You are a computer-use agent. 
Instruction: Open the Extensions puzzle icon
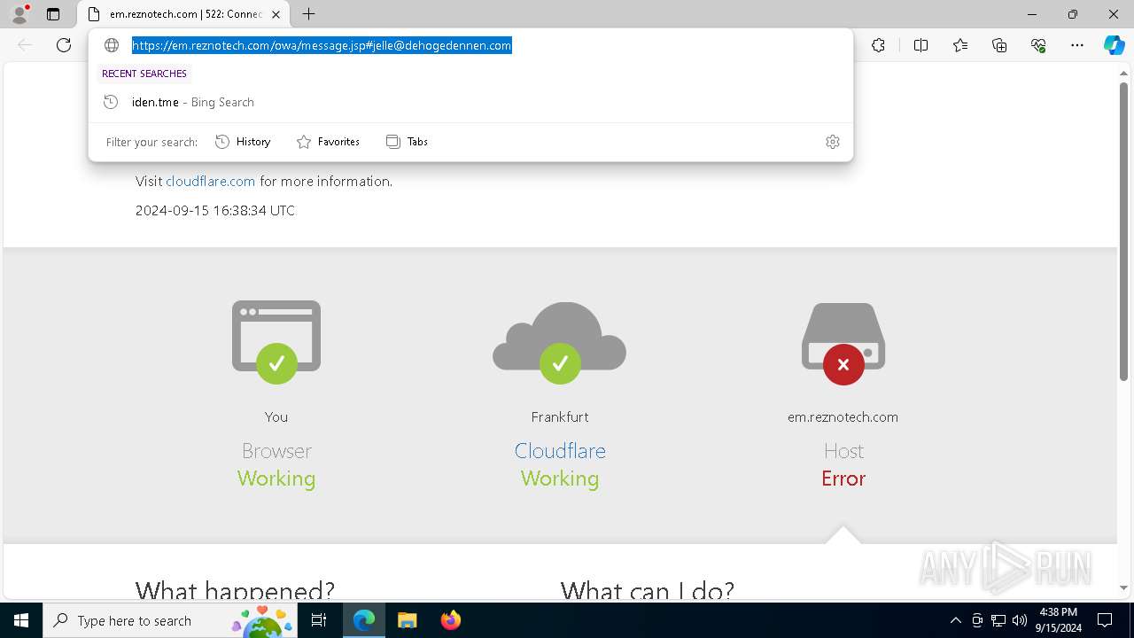878,45
